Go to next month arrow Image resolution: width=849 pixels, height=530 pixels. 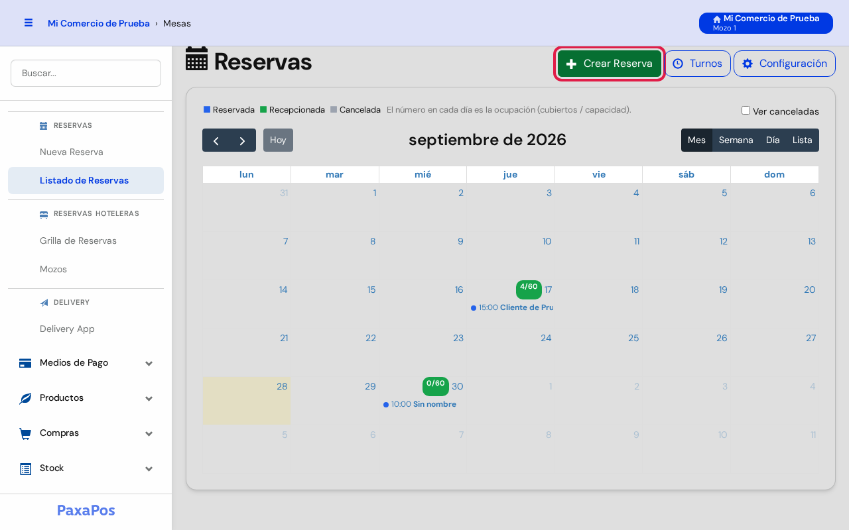(243, 140)
